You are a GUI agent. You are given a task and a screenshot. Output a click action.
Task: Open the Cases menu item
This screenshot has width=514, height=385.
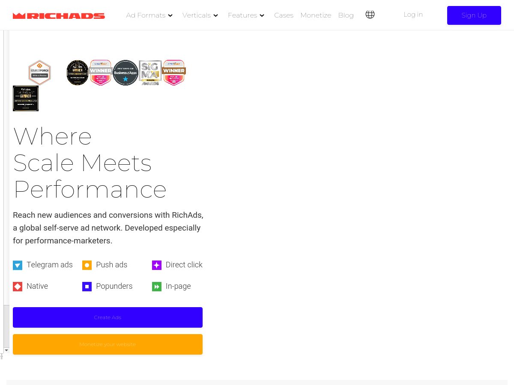284,15
